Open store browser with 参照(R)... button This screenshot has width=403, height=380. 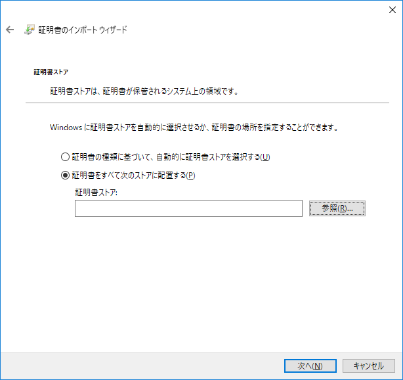pyautogui.click(x=337, y=208)
